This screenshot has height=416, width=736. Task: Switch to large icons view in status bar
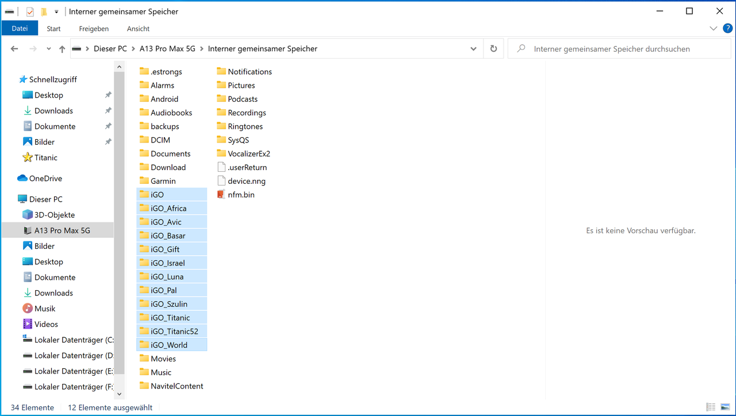pos(724,407)
